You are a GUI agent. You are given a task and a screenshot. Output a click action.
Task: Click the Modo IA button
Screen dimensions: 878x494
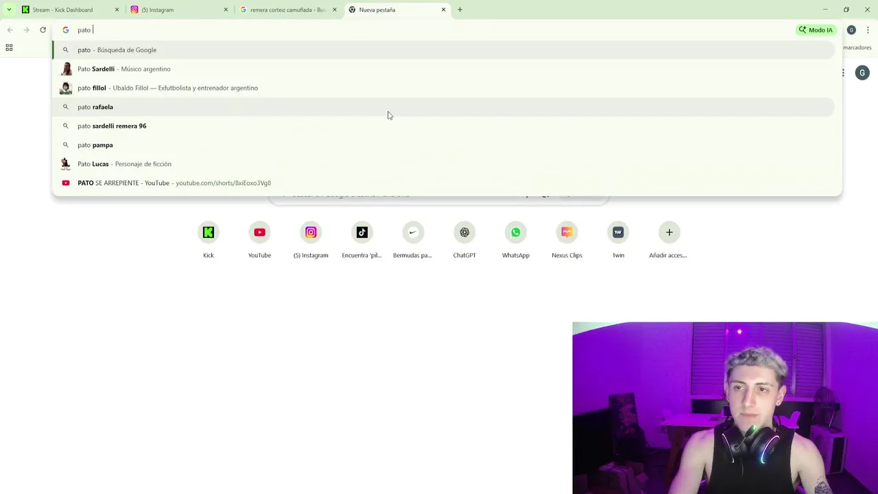coord(816,30)
